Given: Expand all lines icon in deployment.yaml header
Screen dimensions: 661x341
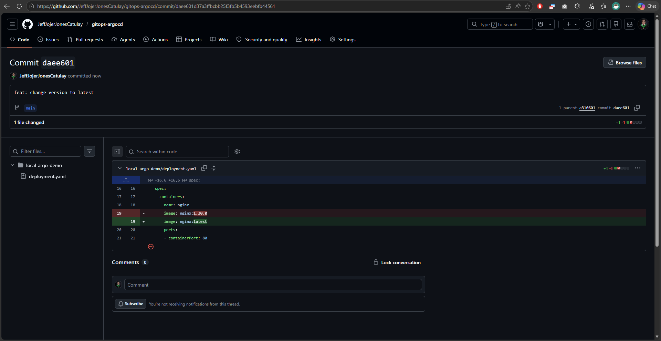Looking at the screenshot, I should (214, 168).
